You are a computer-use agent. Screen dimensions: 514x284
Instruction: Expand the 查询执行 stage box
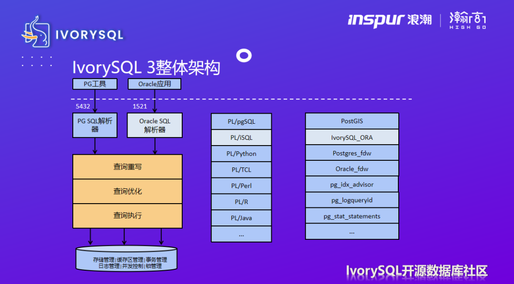coord(127,215)
